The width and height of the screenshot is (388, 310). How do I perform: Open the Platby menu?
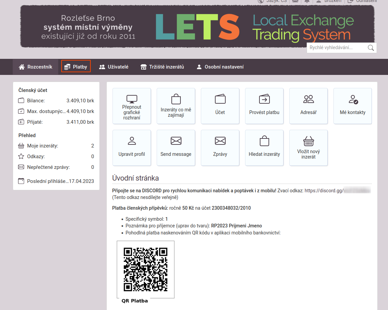coord(76,67)
